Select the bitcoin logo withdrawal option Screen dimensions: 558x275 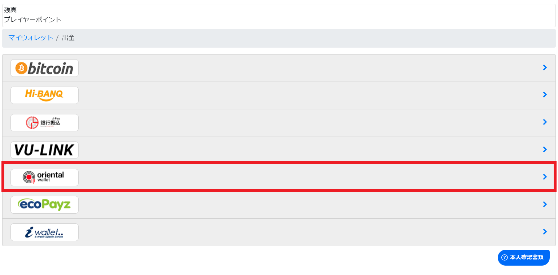click(x=44, y=68)
